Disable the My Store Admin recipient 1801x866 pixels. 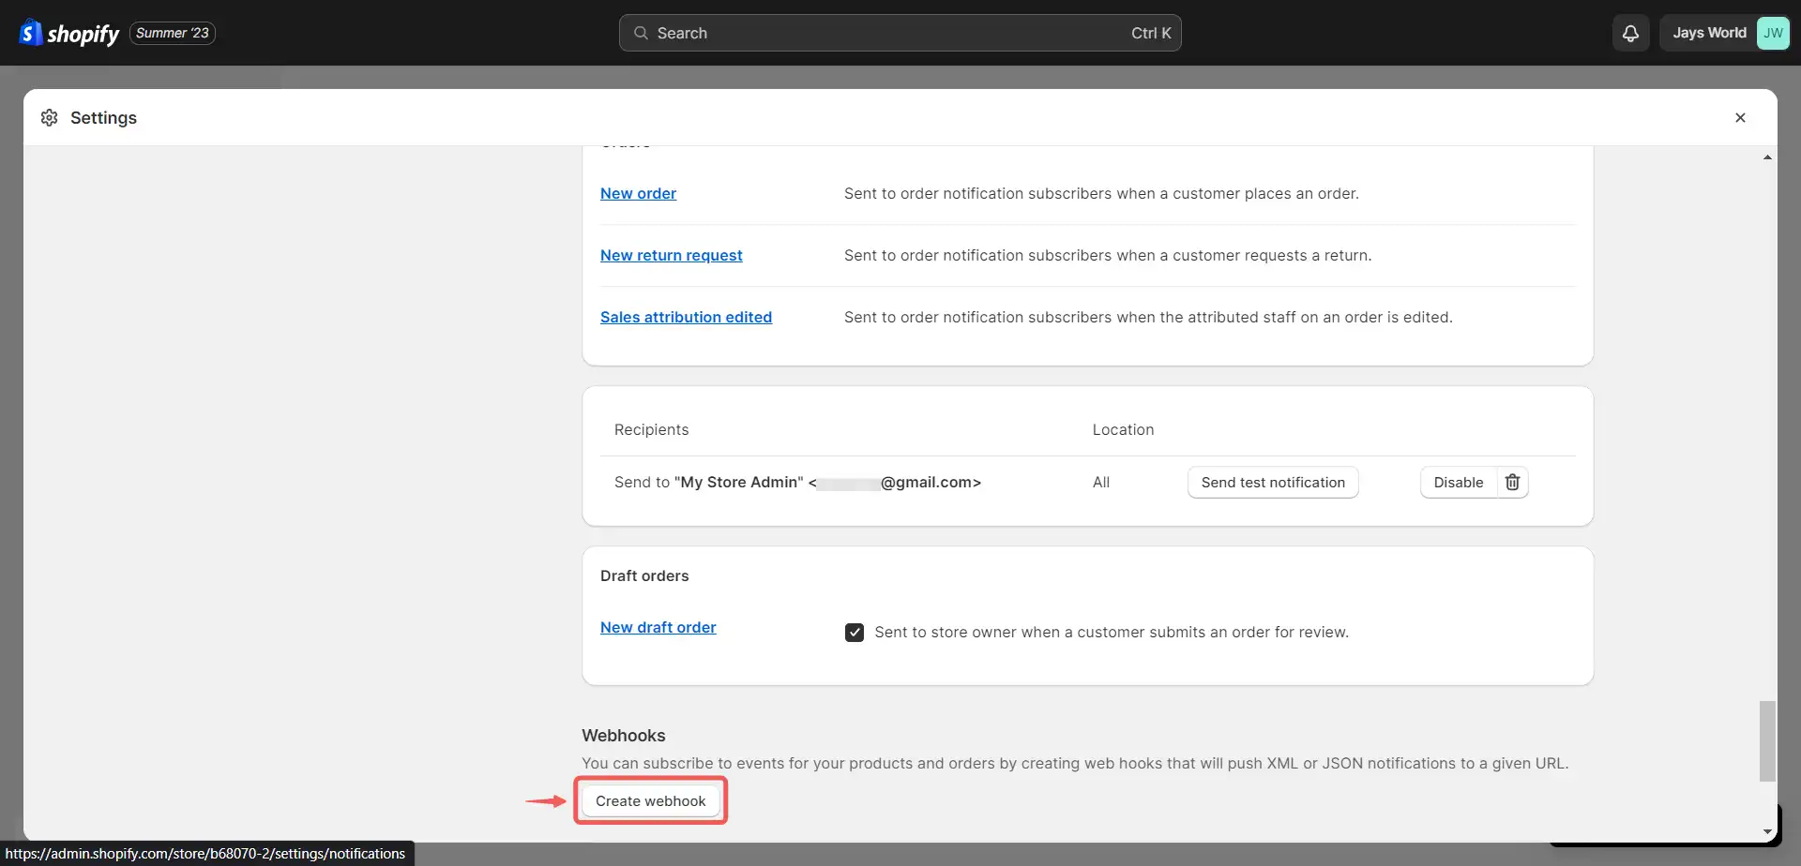coord(1458,482)
